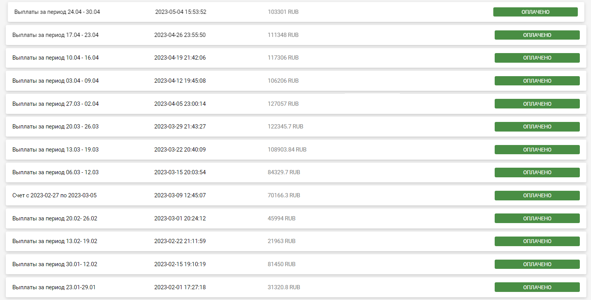Click ОПЛАЧЕНО badge of 127057 RUB payout

point(537,104)
